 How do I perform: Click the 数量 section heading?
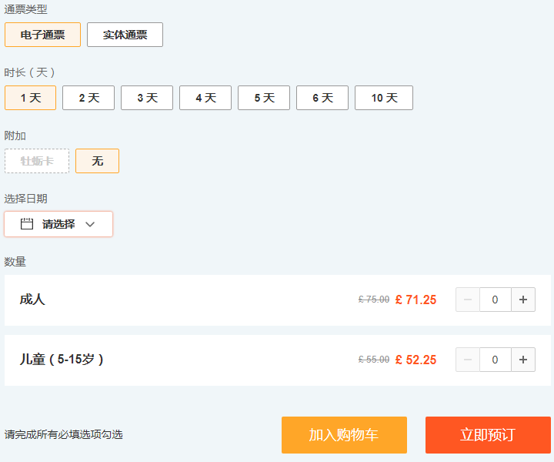[x=15, y=262]
